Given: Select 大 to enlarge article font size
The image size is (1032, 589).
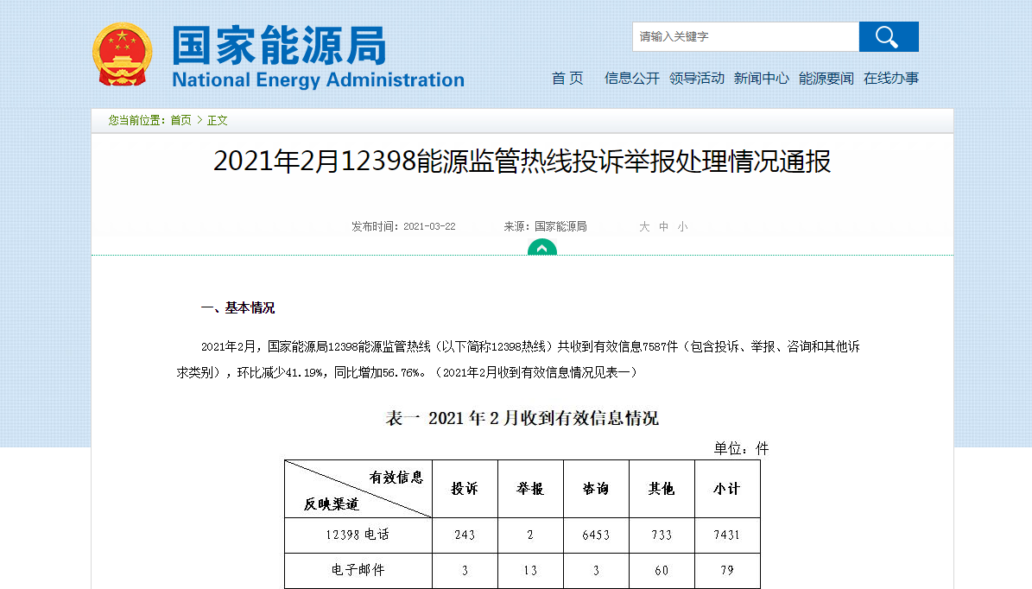Looking at the screenshot, I should (x=643, y=226).
